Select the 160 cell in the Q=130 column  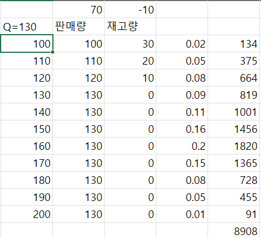pyautogui.click(x=26, y=146)
